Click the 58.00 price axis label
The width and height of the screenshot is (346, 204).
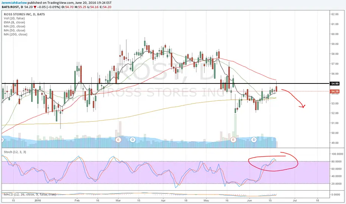pos(335,54)
